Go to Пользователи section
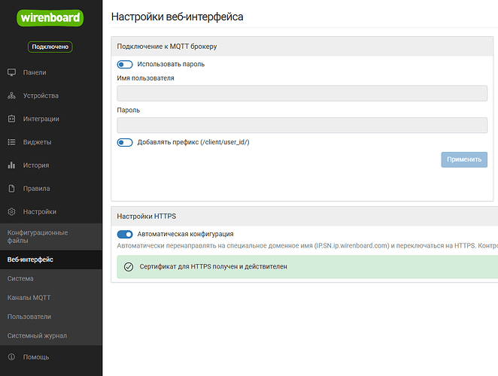498x376 pixels. (29, 317)
